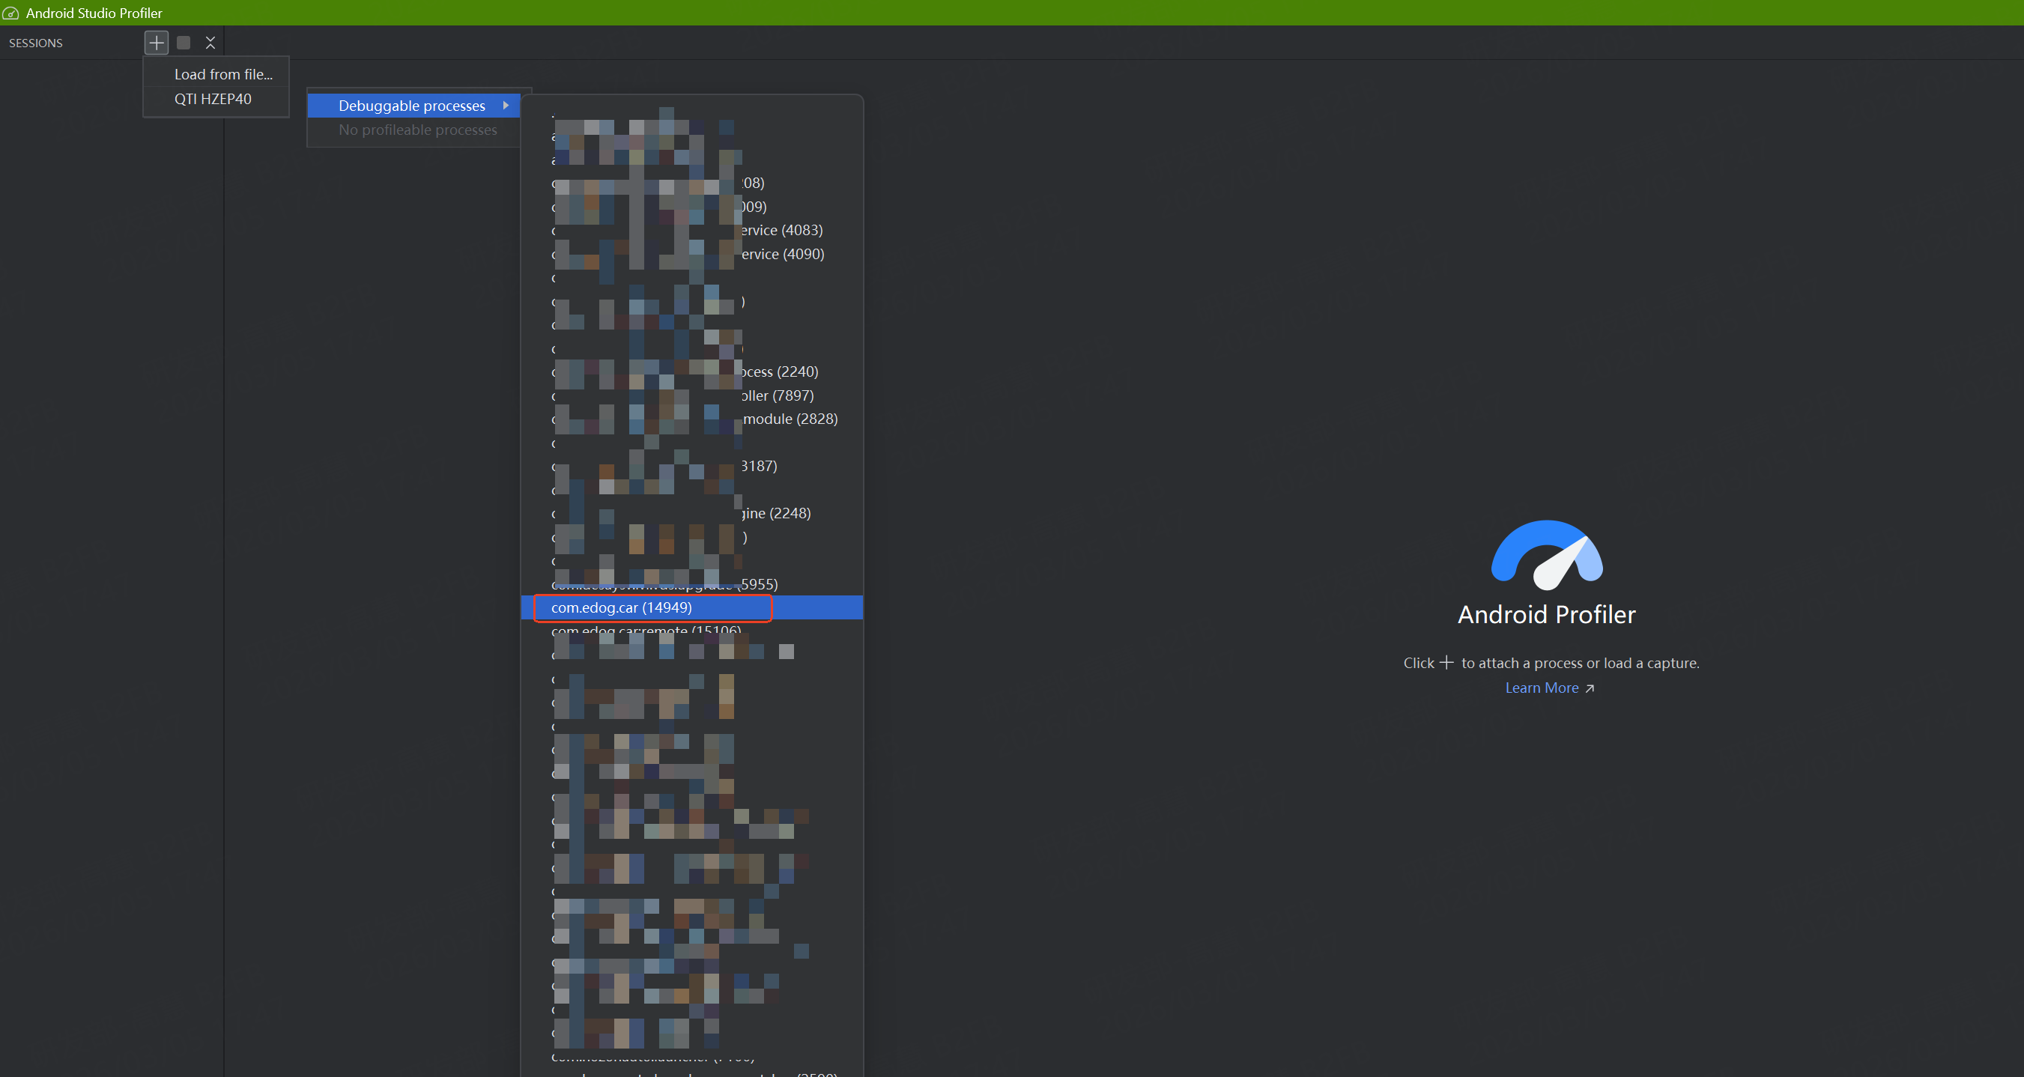Select the QTI HZEP40 device entry
The width and height of the screenshot is (2024, 1077).
click(x=216, y=99)
